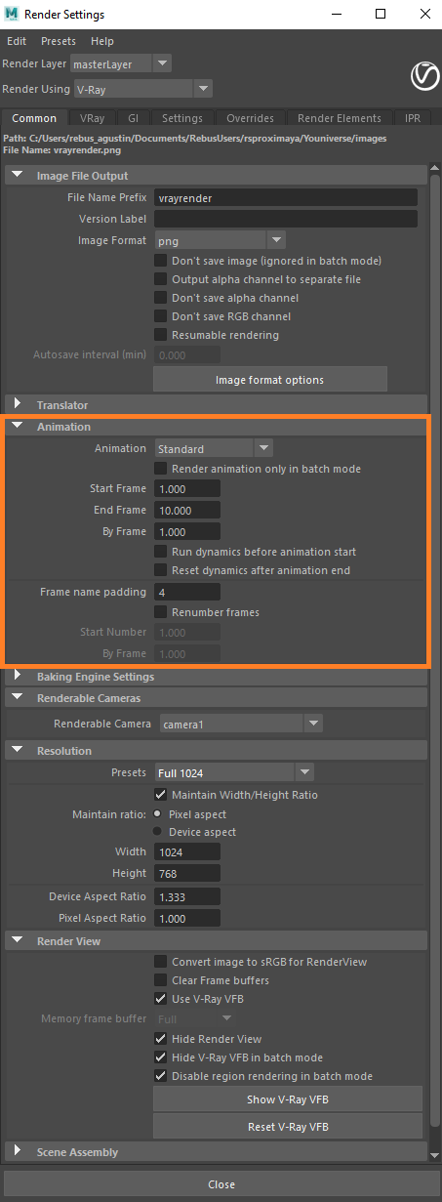442x1202 pixels.
Task: Click the Show V-Ray VFB button
Action: point(288,1099)
